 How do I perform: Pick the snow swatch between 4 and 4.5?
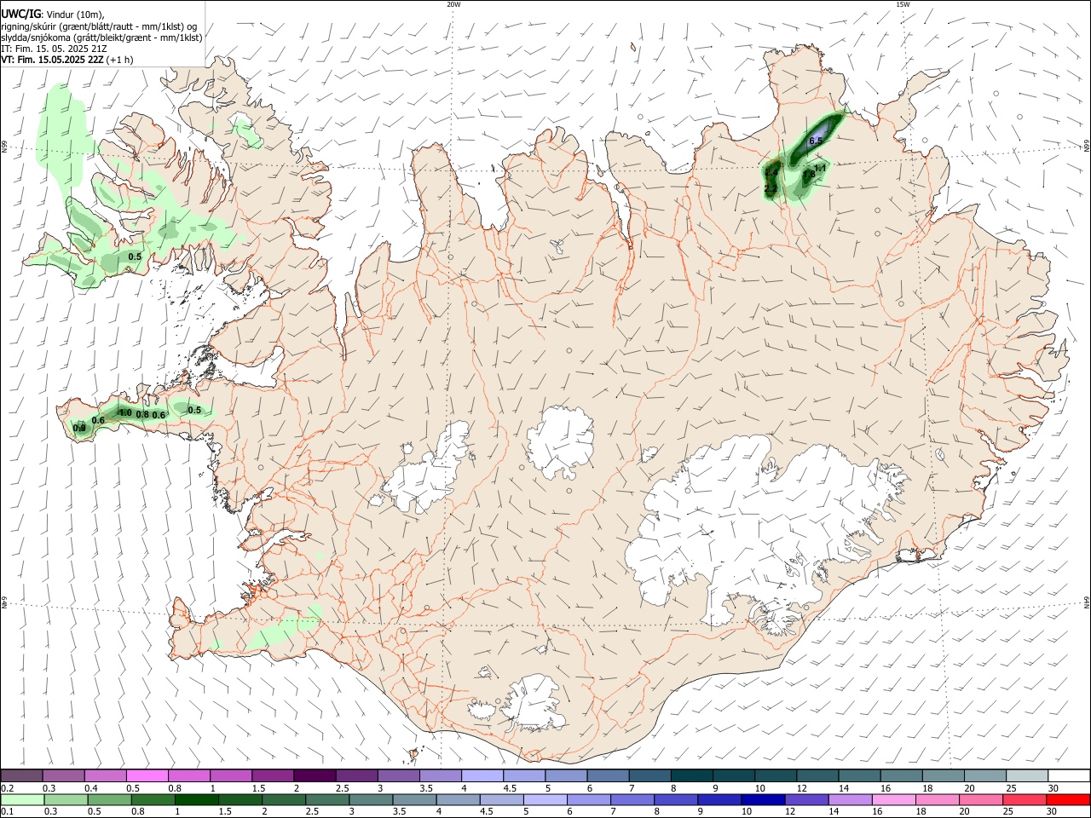click(x=482, y=775)
